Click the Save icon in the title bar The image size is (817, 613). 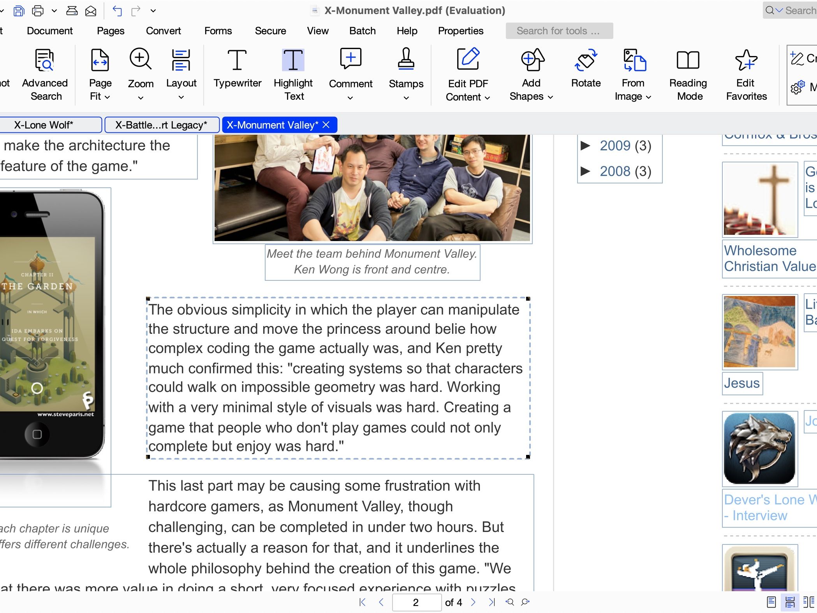tap(18, 11)
